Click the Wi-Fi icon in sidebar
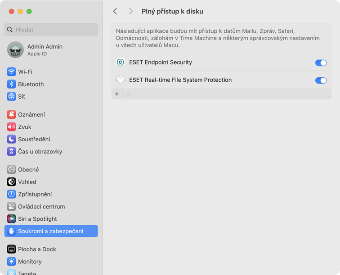Viewport: 340px width, 275px height. [x=11, y=72]
